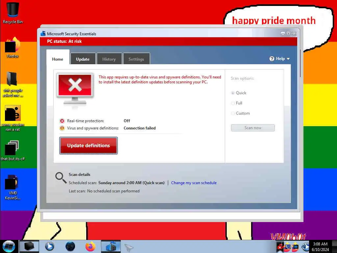
Task: Open the black folder taskbar button
Action: pos(29,246)
